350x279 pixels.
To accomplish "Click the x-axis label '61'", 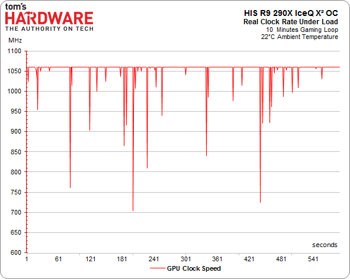I will click(x=58, y=259).
